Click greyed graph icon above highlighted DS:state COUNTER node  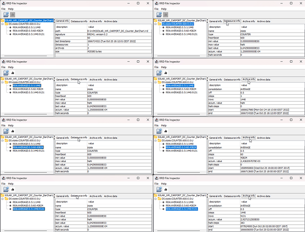point(166,14)
